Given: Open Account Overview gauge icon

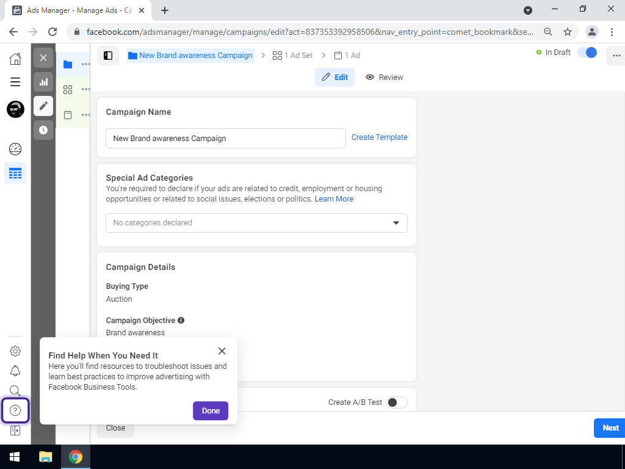Looking at the screenshot, I should 15,149.
